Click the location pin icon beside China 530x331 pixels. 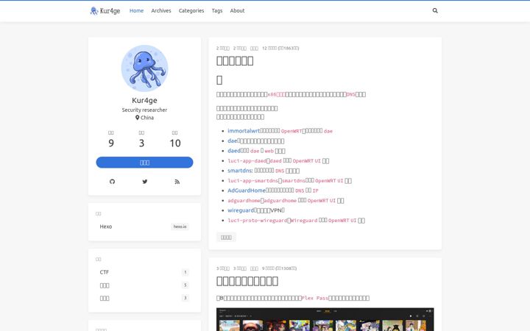coord(137,118)
